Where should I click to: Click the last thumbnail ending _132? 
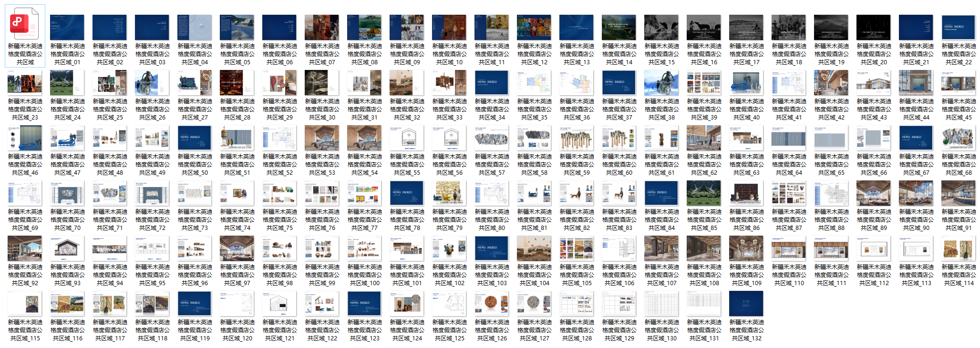746,303
